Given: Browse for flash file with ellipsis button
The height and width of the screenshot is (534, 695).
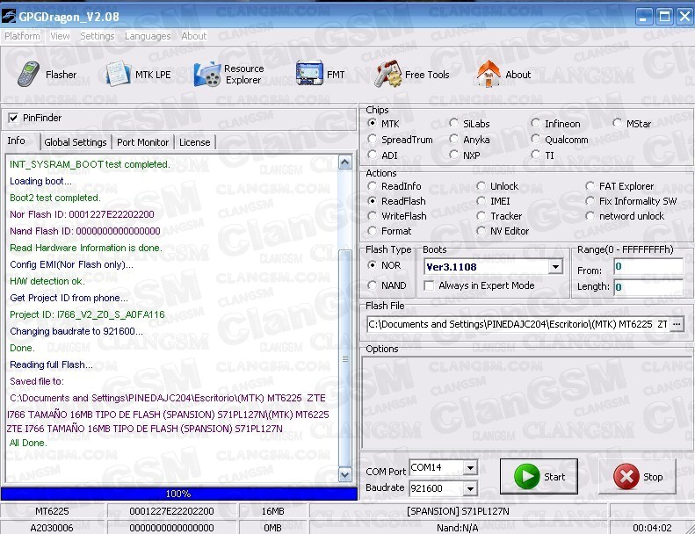Looking at the screenshot, I should [677, 324].
